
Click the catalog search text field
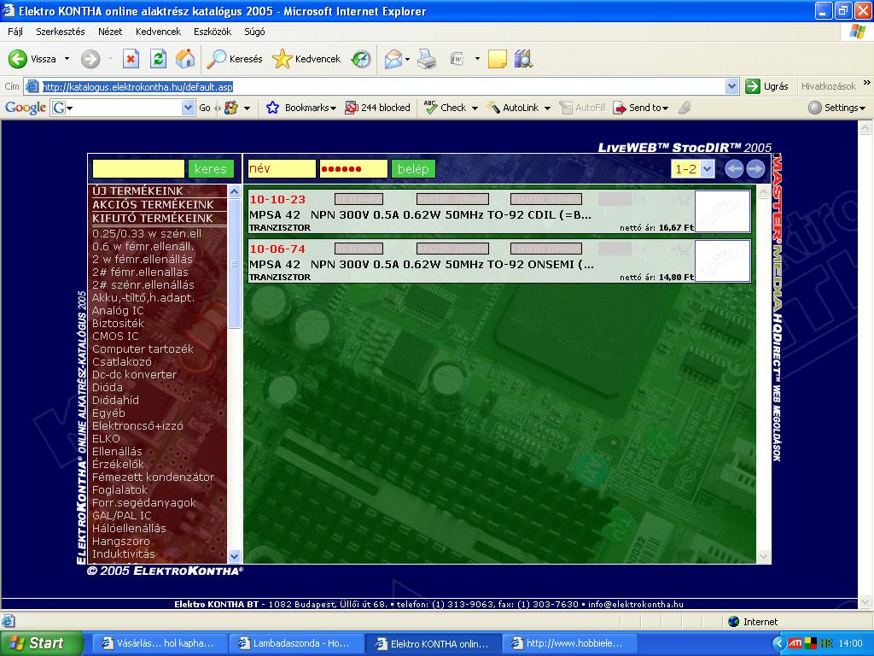pos(138,169)
